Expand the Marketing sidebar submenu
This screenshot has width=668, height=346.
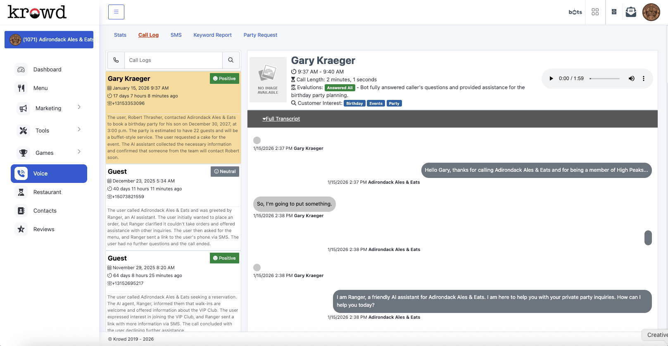(79, 107)
